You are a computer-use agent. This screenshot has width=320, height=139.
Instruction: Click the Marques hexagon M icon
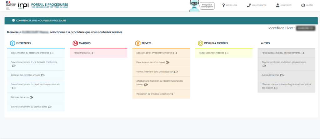[x=75, y=43]
